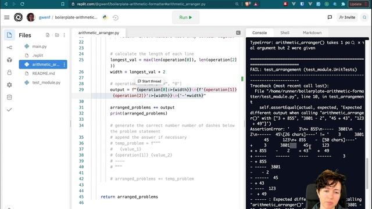
Task: Click the boilerplate-arithmetic... repl name
Action: 76,17
